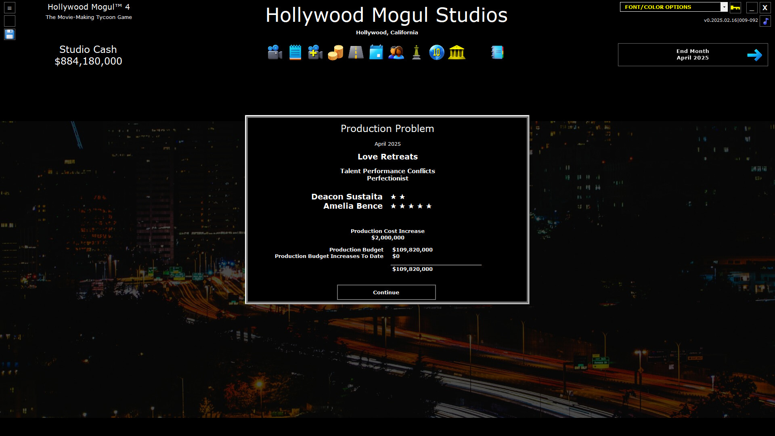Open the movie camera productions icon

tap(274, 52)
